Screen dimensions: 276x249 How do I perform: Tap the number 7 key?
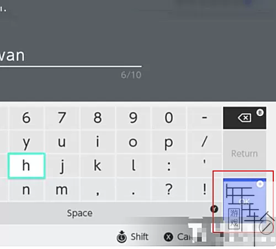pyautogui.click(x=62, y=118)
